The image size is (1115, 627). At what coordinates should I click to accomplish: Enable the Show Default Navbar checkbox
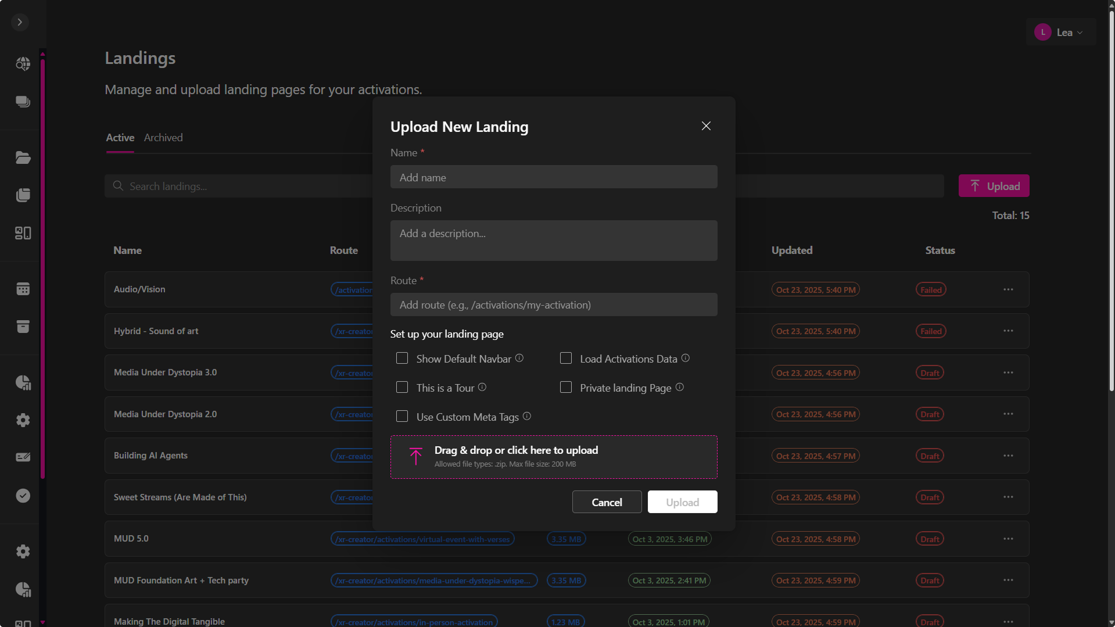[x=402, y=359]
